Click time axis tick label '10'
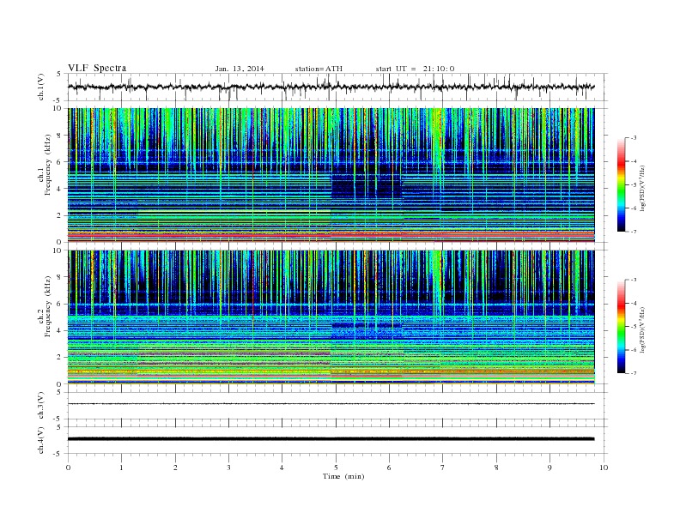 tap(604, 468)
